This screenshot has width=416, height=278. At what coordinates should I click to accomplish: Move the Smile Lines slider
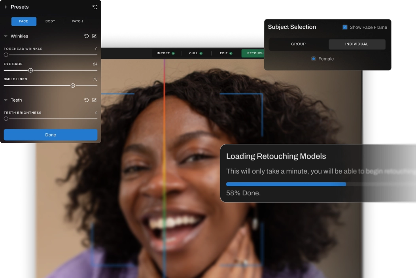73,85
